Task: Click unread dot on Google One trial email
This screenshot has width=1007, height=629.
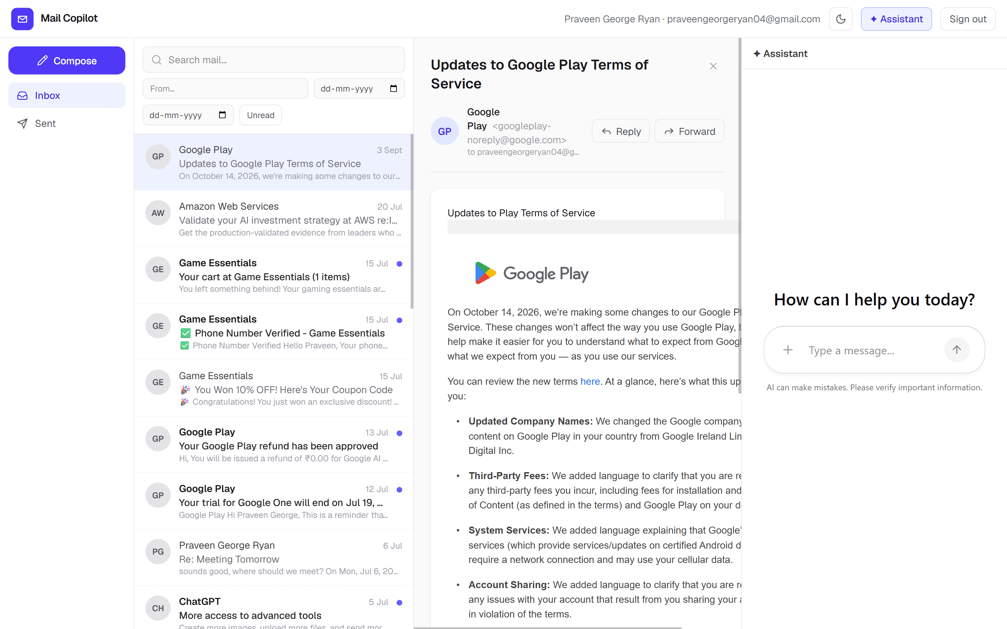Action: coord(399,490)
